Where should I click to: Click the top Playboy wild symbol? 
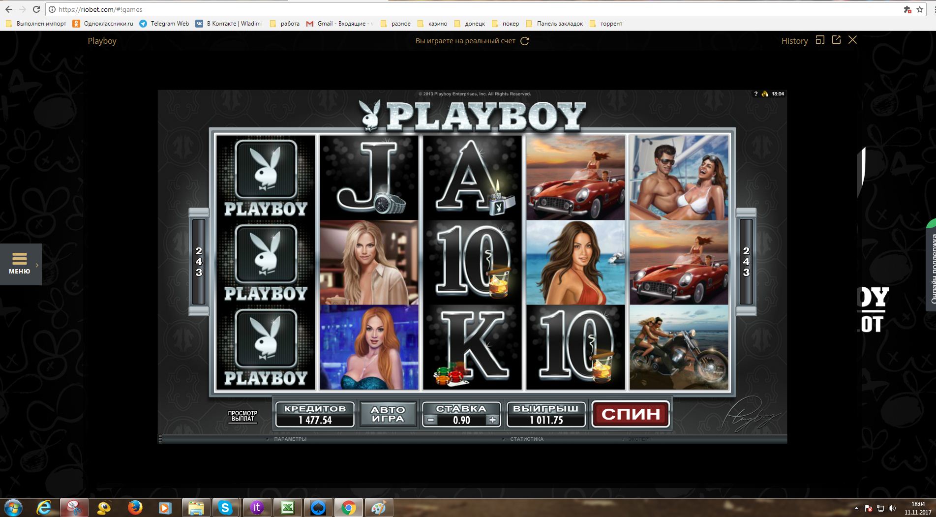pyautogui.click(x=266, y=178)
